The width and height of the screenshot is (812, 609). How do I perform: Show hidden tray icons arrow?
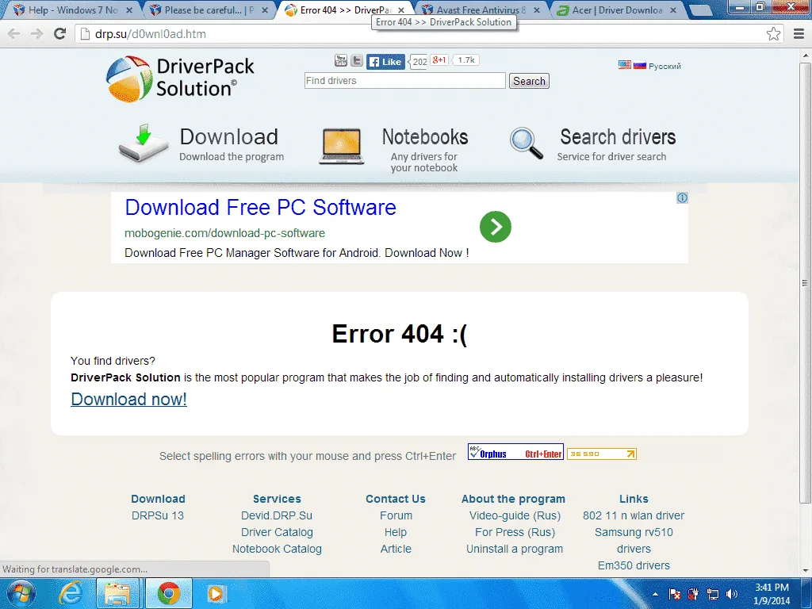(656, 595)
